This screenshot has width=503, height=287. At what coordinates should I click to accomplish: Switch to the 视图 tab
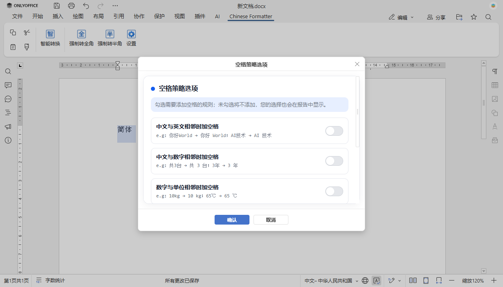[x=180, y=17]
